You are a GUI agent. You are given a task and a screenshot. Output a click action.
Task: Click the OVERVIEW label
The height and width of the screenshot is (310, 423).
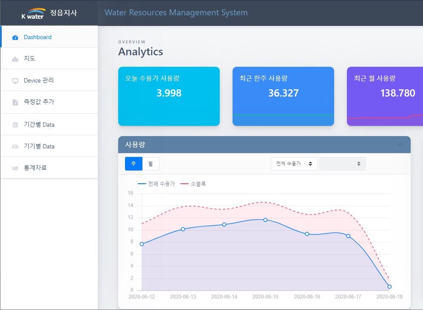[x=132, y=42]
